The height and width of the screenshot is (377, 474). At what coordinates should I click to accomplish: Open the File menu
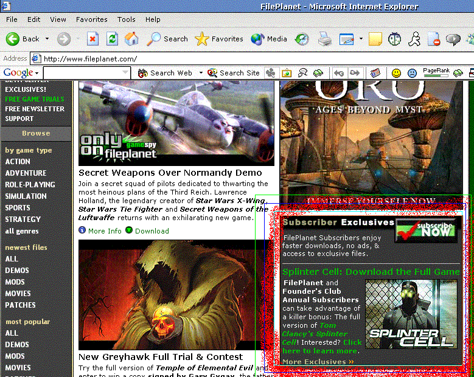12,19
